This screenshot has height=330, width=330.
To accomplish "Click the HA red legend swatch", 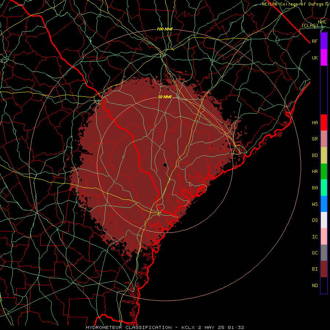I will coord(324,122).
